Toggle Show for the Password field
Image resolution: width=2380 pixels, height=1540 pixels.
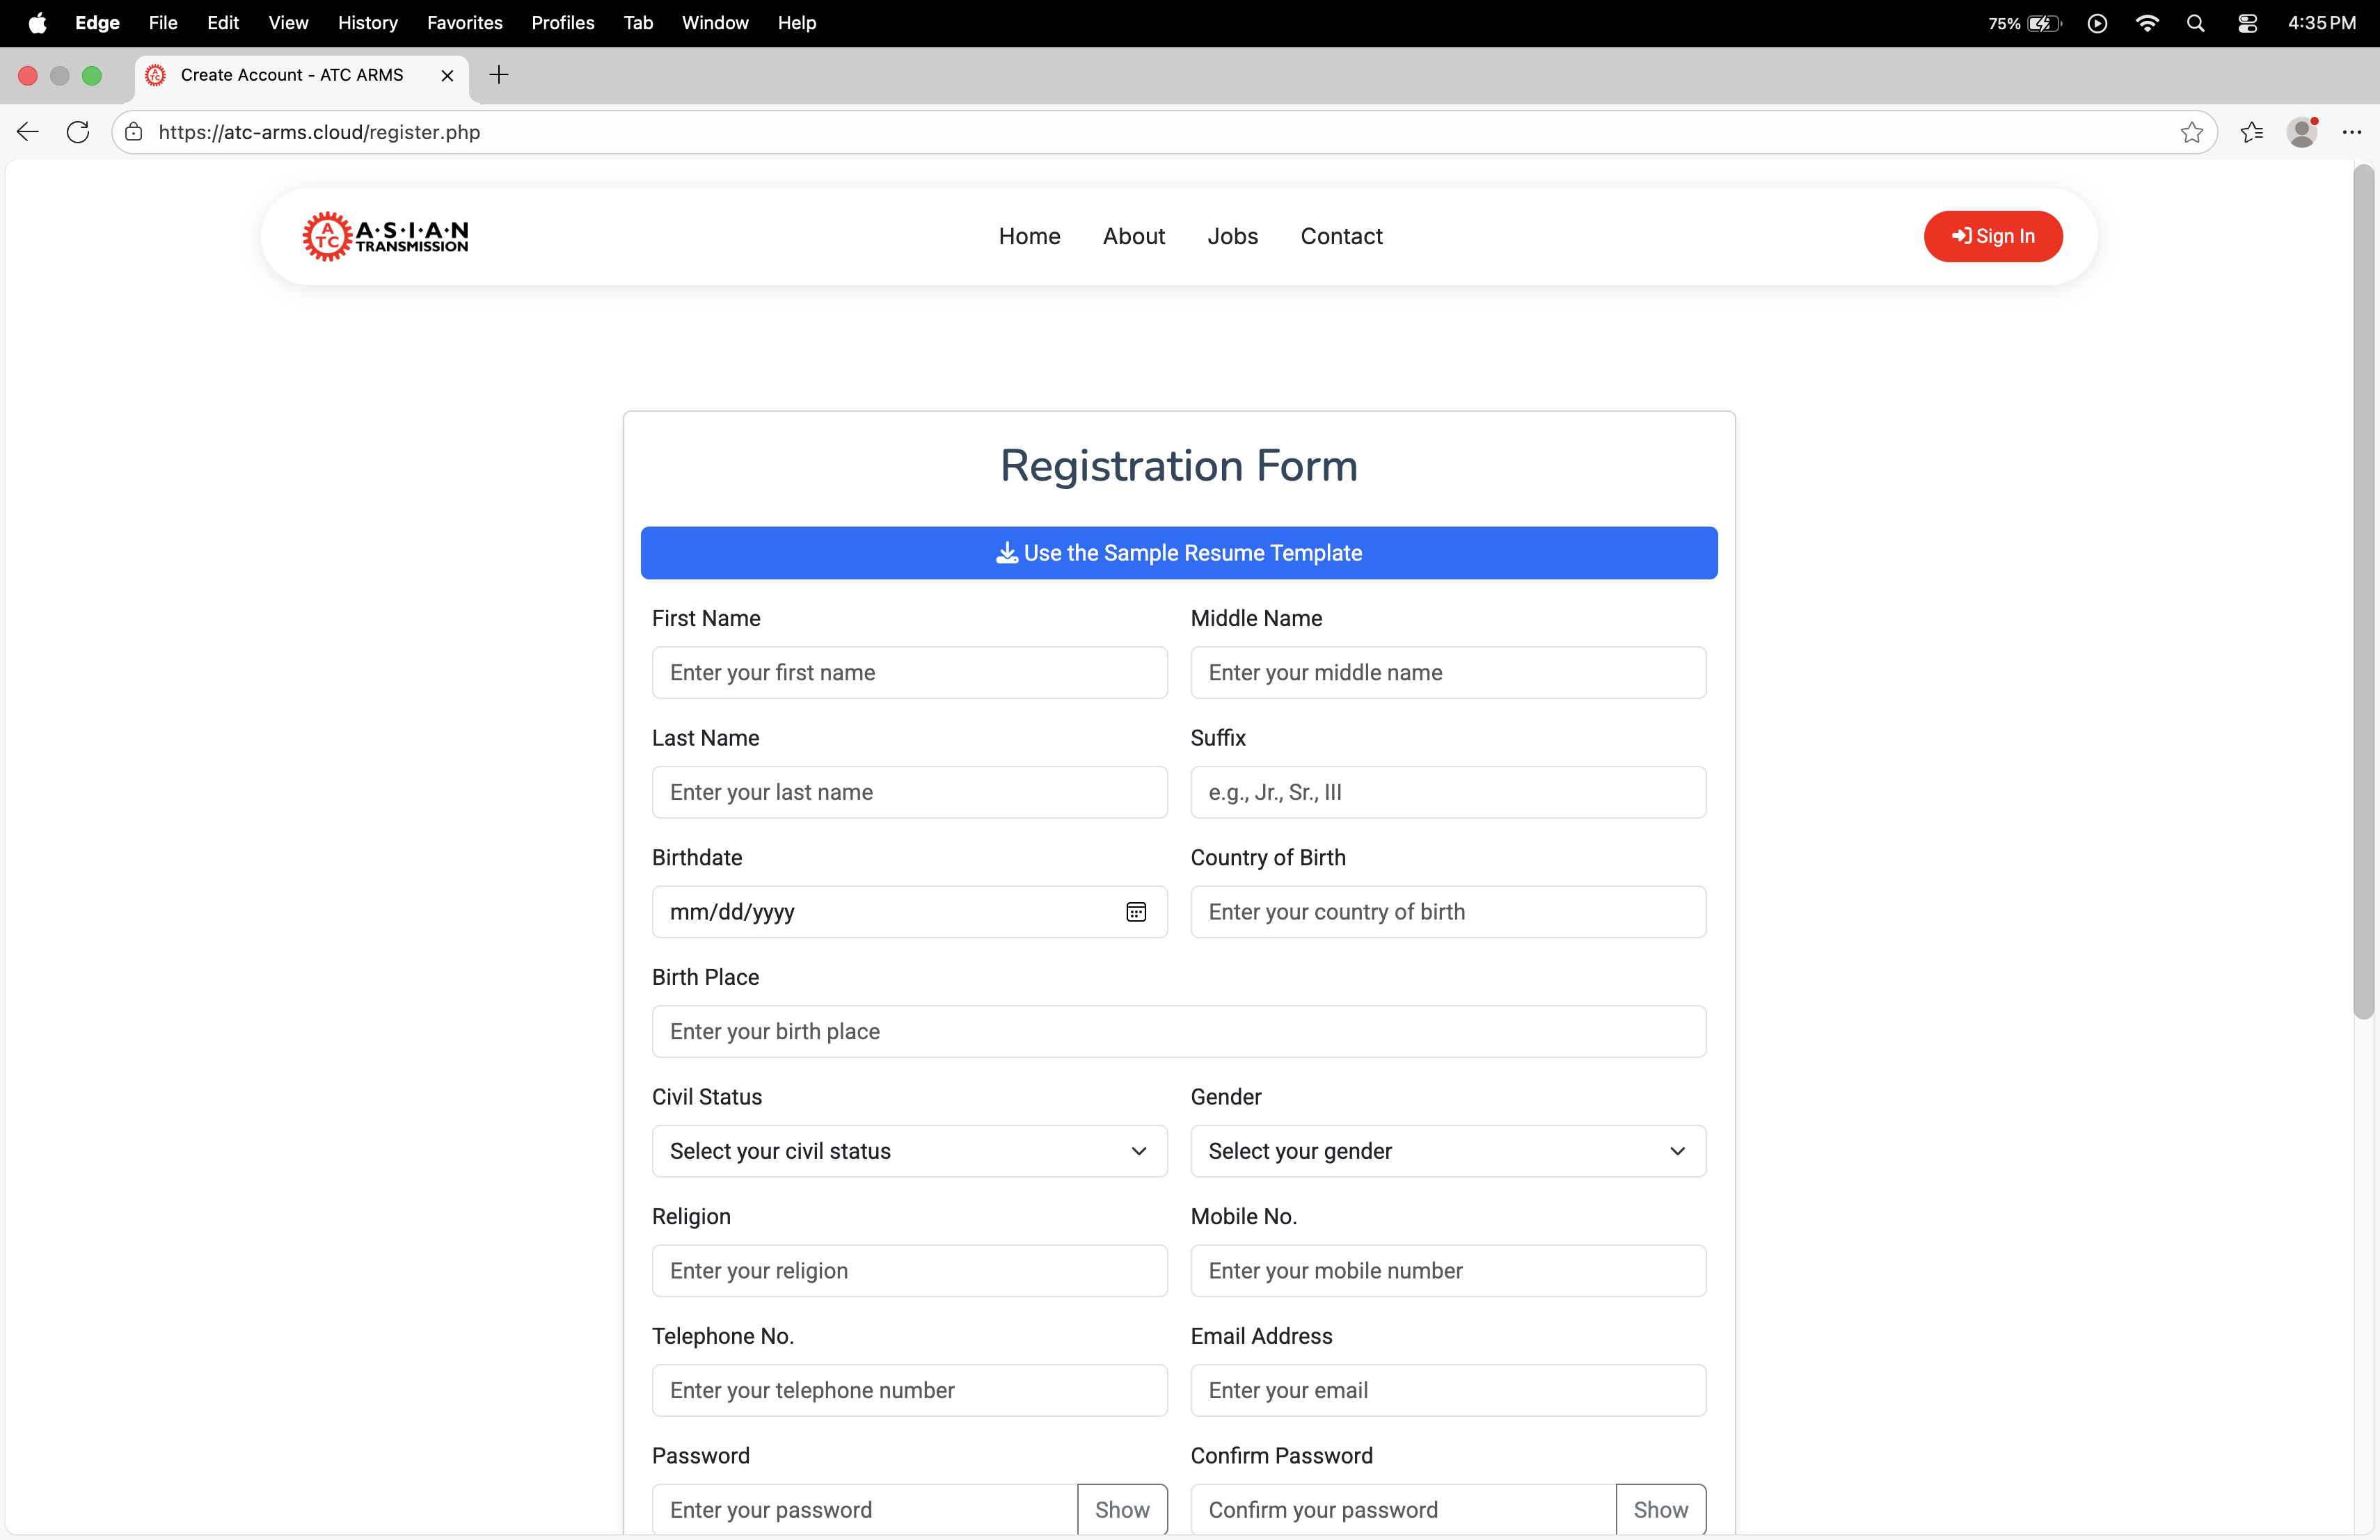1122,1509
